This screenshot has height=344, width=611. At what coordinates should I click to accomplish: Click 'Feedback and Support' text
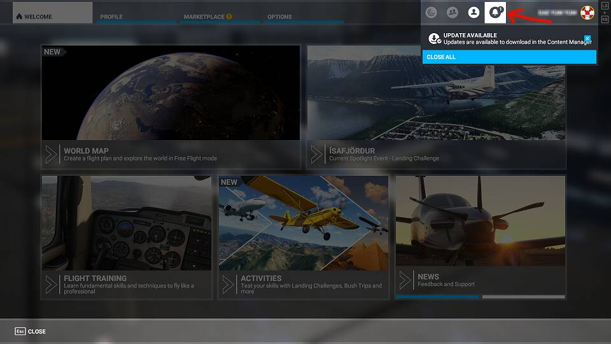pos(446,284)
